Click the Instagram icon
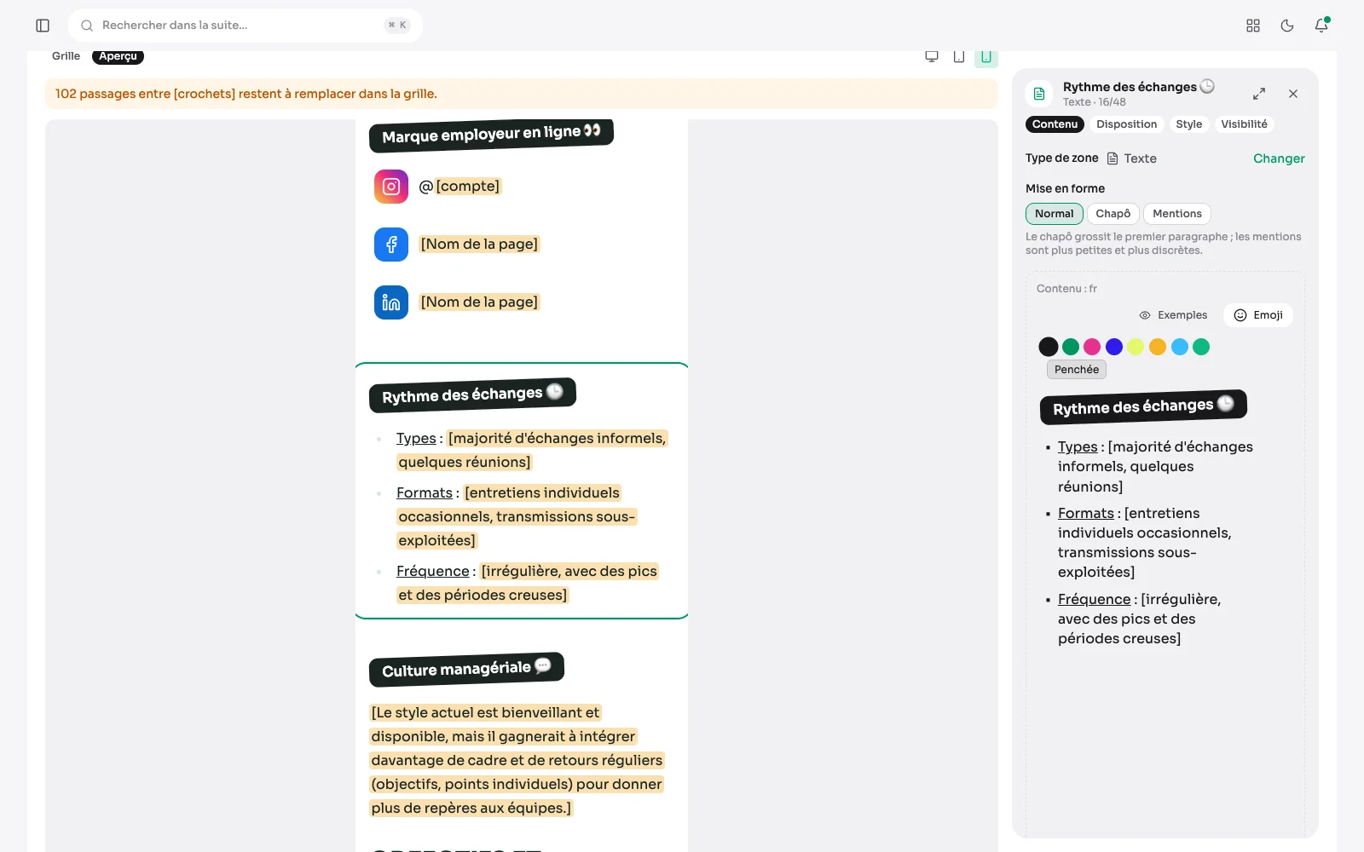This screenshot has width=1364, height=852. (391, 187)
